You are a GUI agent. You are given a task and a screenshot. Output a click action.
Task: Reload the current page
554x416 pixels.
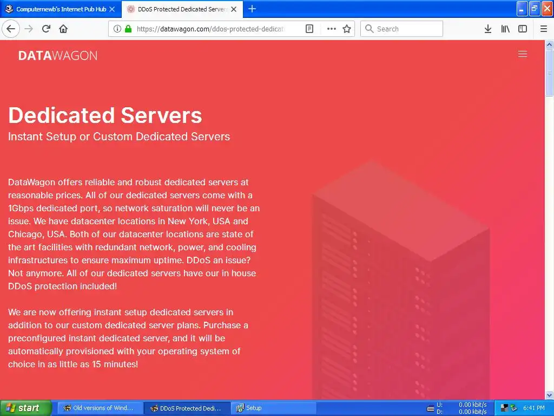pyautogui.click(x=46, y=29)
